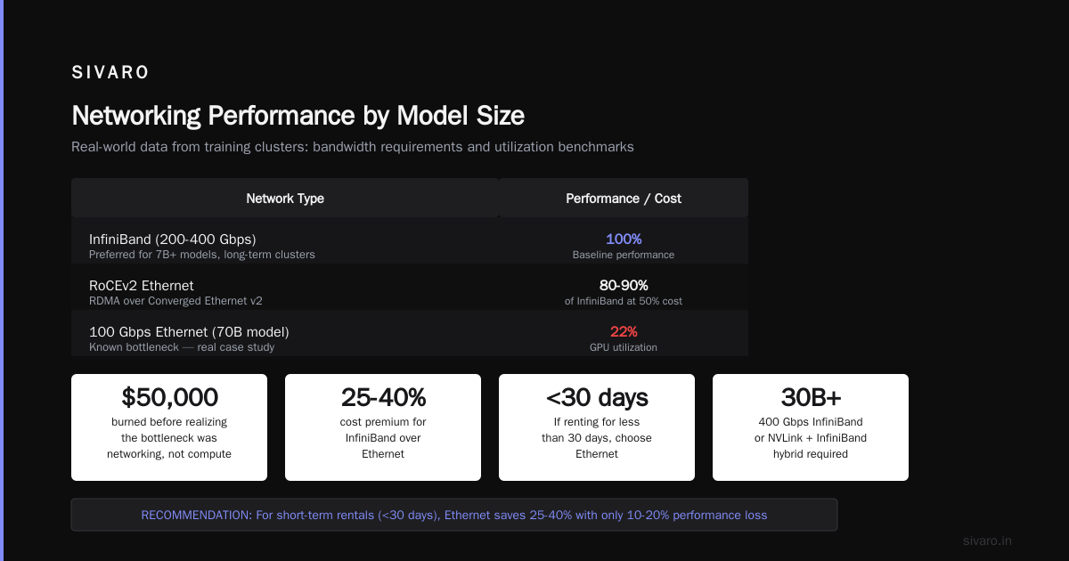Image resolution: width=1069 pixels, height=561 pixels.
Task: Click the 25-40% stat figure
Action: (383, 397)
